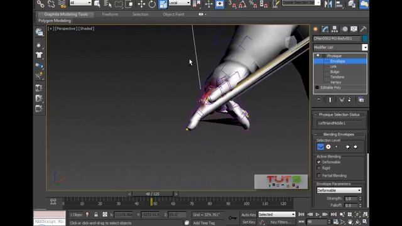This screenshot has width=402, height=226.
Task: Click the Mirror tool icon
Action: point(329,4)
